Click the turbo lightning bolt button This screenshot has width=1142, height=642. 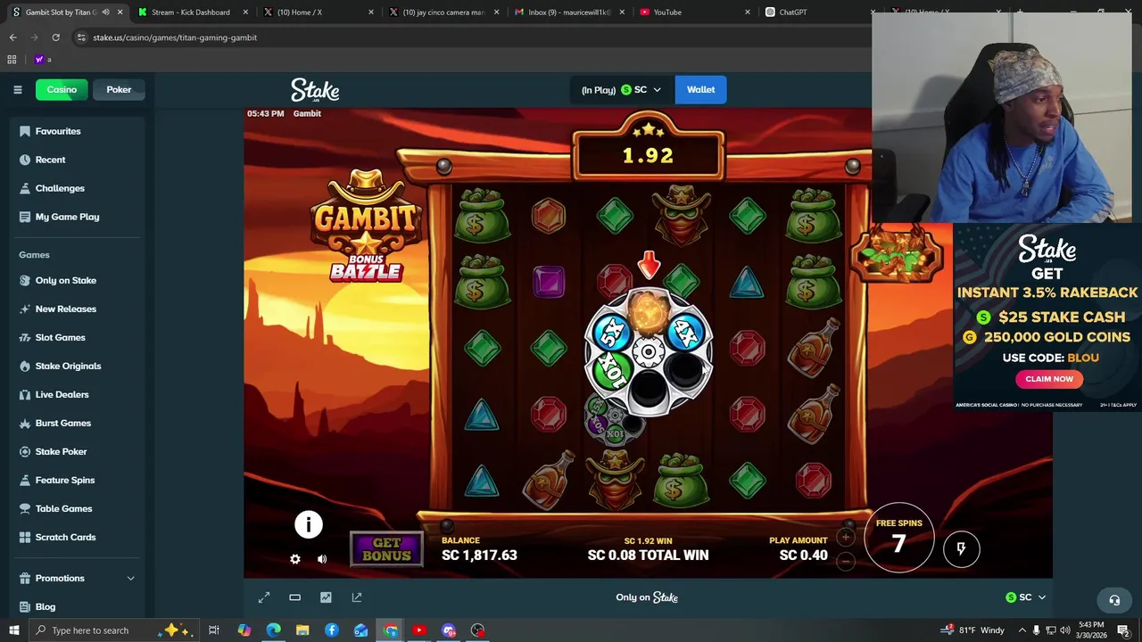(x=961, y=548)
